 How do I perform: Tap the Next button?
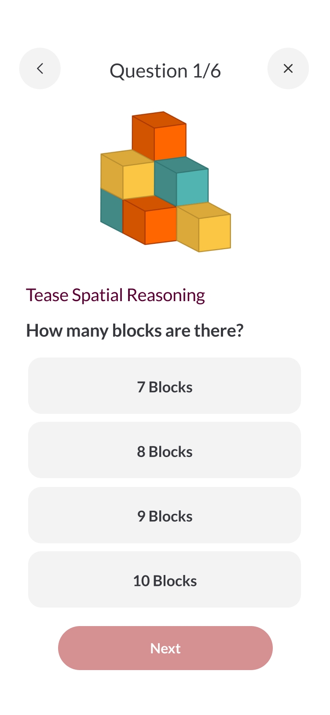[165, 648]
